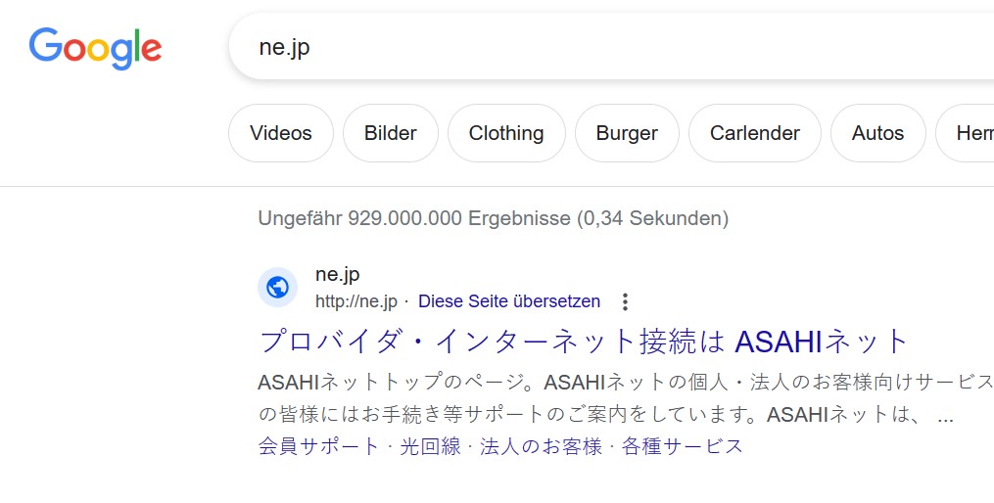The width and height of the screenshot is (994, 503).
Task: Click the globe favicon beside ne.jp
Action: pyautogui.click(x=278, y=287)
